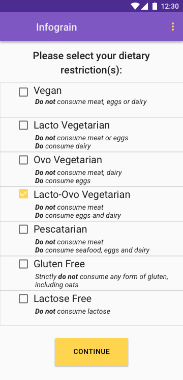Tap the Vegan option label

click(48, 91)
